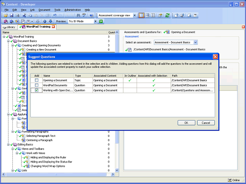Image resolution: width=246 pixels, height=184 pixels.
Task: Click the Move Up blue arrow icon
Action: tap(45, 21)
